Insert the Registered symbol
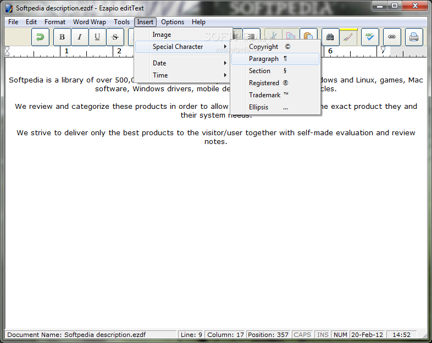 [x=275, y=83]
